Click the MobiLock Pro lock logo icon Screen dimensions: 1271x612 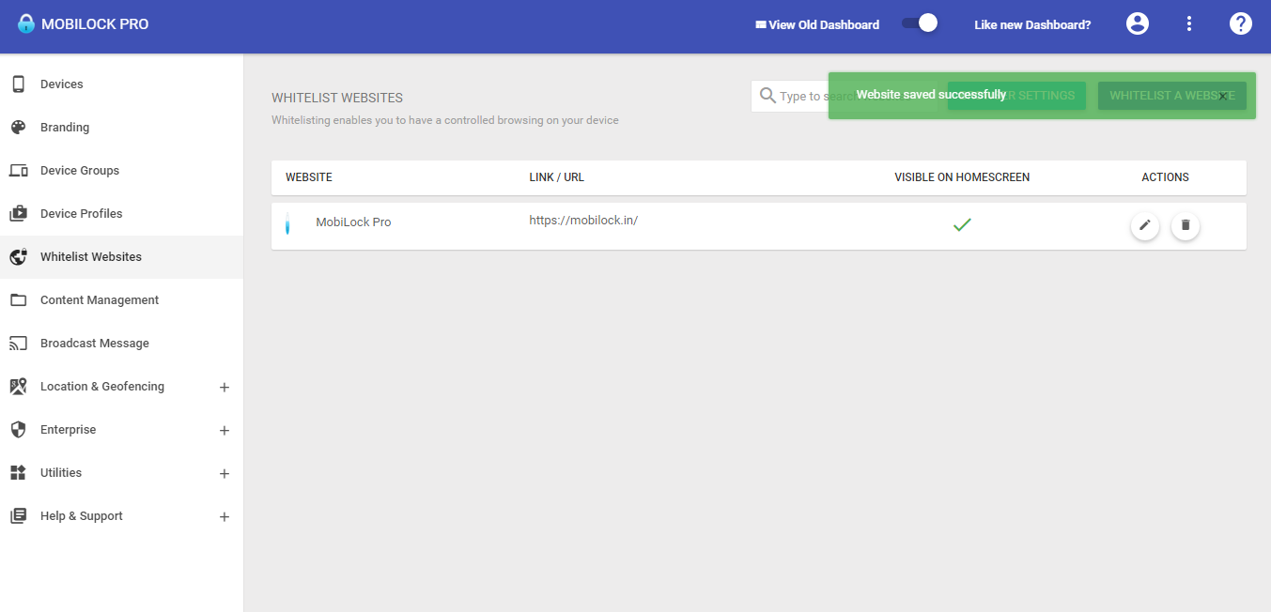pos(25,24)
